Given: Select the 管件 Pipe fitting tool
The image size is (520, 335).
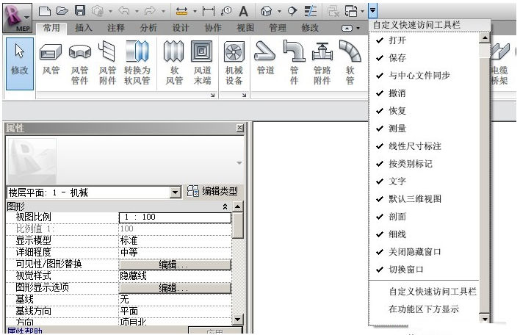Looking at the screenshot, I should [x=295, y=62].
